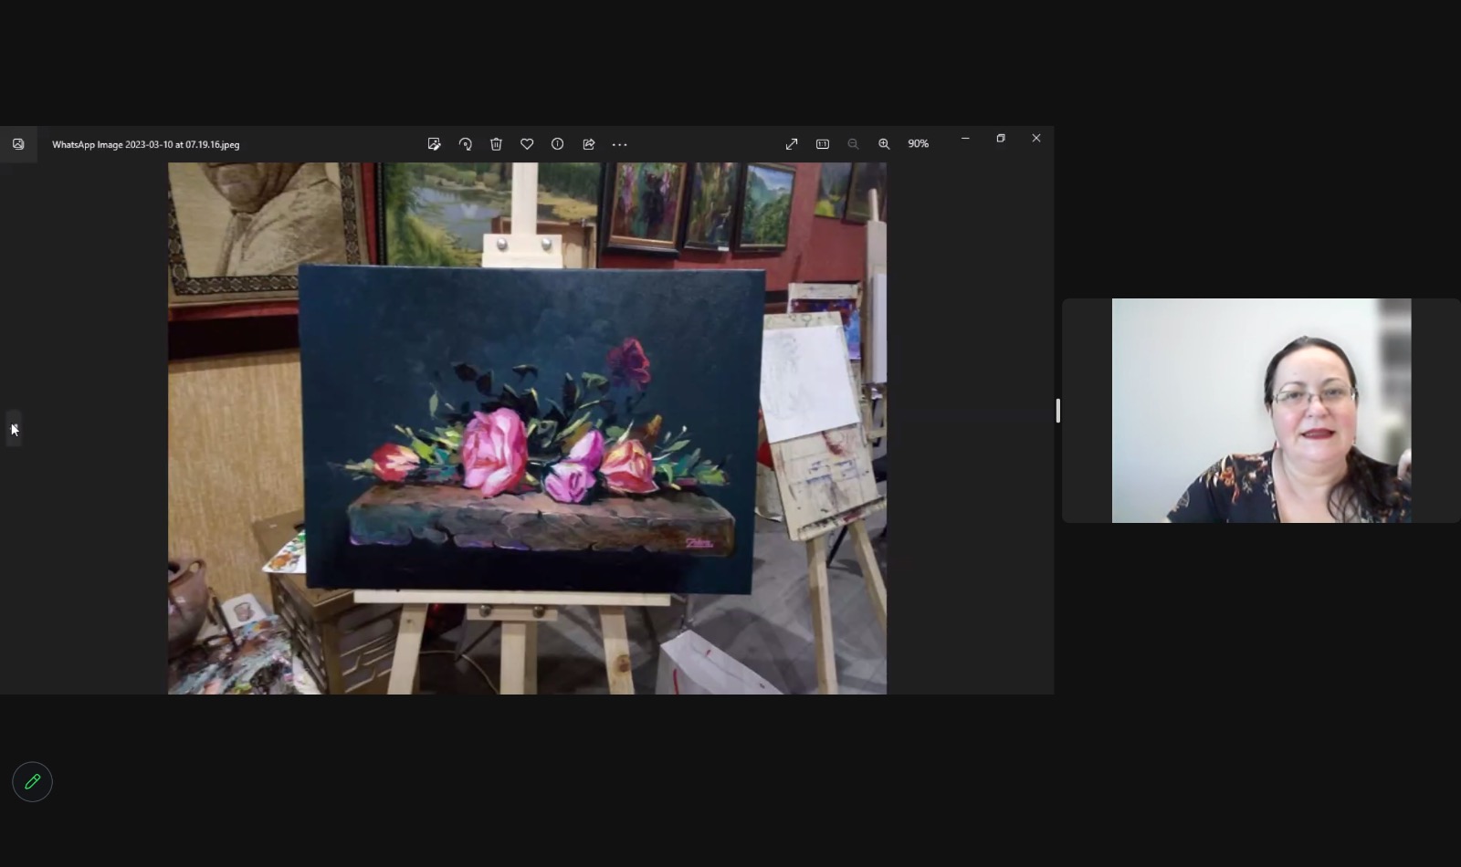
Task: Open the Photos app home icon
Action: pyautogui.click(x=18, y=144)
